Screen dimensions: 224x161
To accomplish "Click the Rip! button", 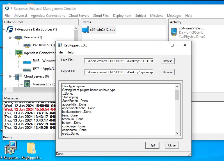I will point(152,145).
